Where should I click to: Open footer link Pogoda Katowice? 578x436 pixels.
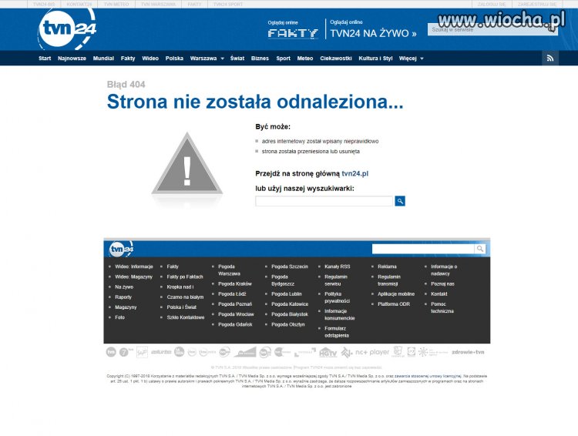290,304
